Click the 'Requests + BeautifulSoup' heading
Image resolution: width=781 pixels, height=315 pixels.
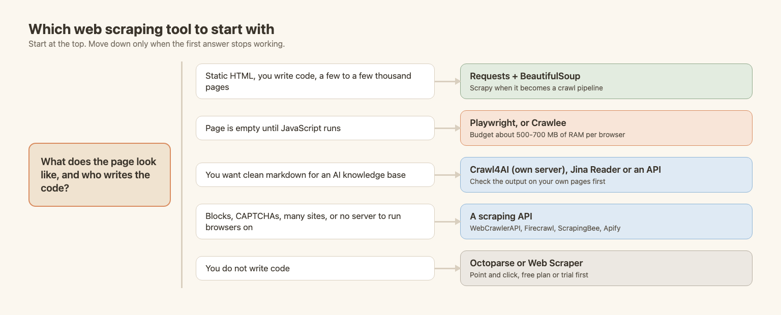pos(525,76)
